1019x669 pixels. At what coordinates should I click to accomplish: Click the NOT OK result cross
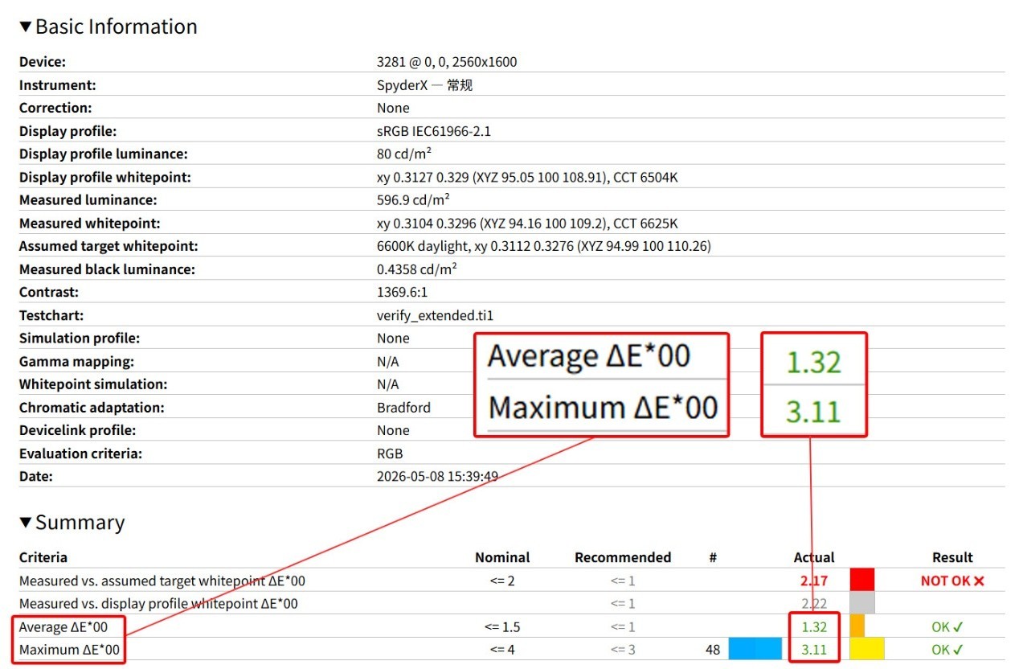[x=979, y=581]
